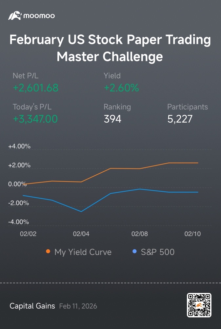Select the Net P/L value +2,601.68
221x329 pixels.
pos(36,88)
